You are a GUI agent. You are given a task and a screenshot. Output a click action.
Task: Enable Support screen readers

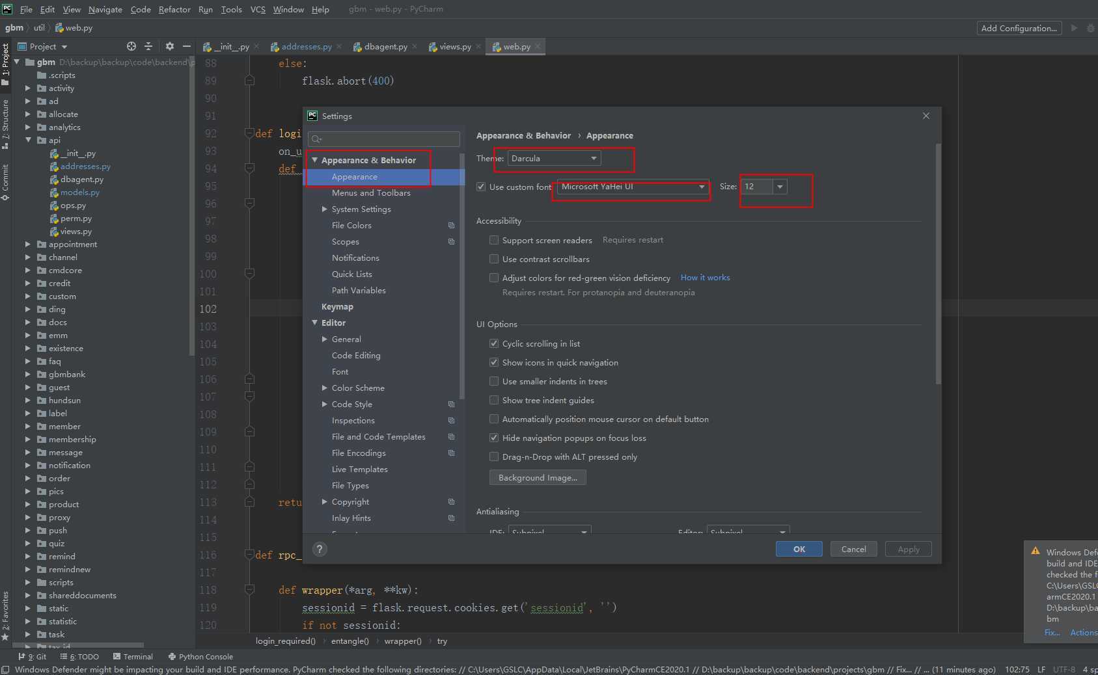494,240
